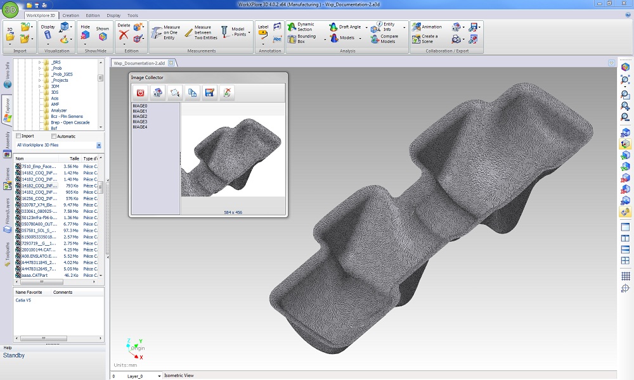Click the Delete red X icon
The image size is (634, 380).
point(124,35)
